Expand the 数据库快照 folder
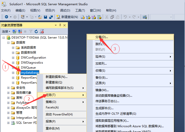 (x=13, y=53)
